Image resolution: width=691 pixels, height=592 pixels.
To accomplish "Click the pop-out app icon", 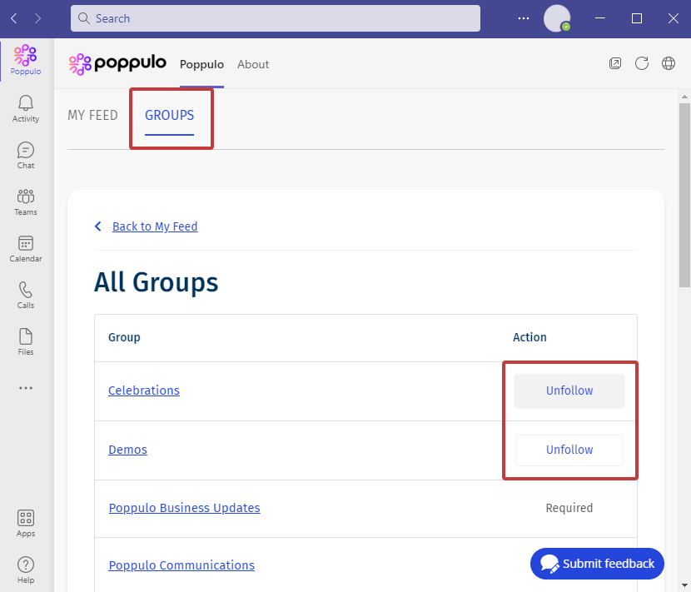I will tap(615, 63).
